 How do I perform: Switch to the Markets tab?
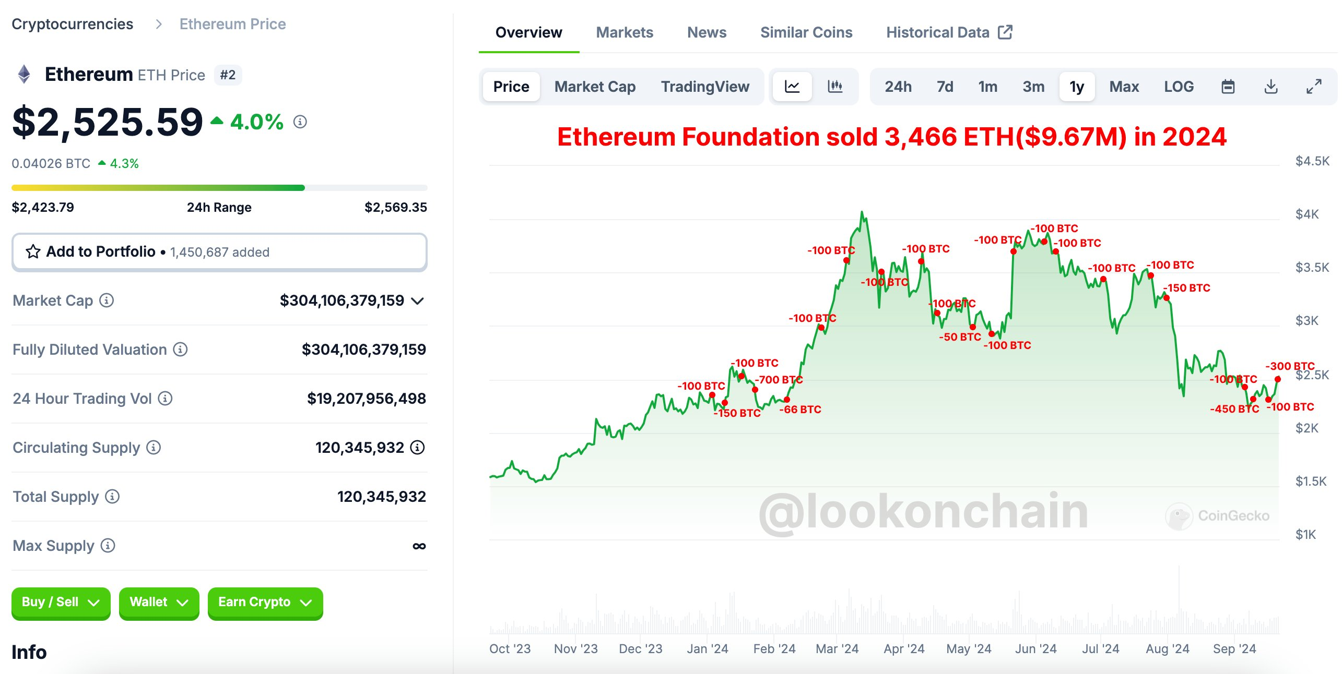(624, 32)
